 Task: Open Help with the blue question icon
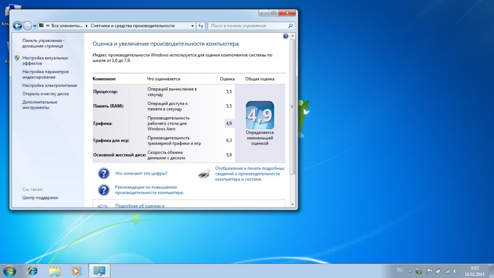286,36
